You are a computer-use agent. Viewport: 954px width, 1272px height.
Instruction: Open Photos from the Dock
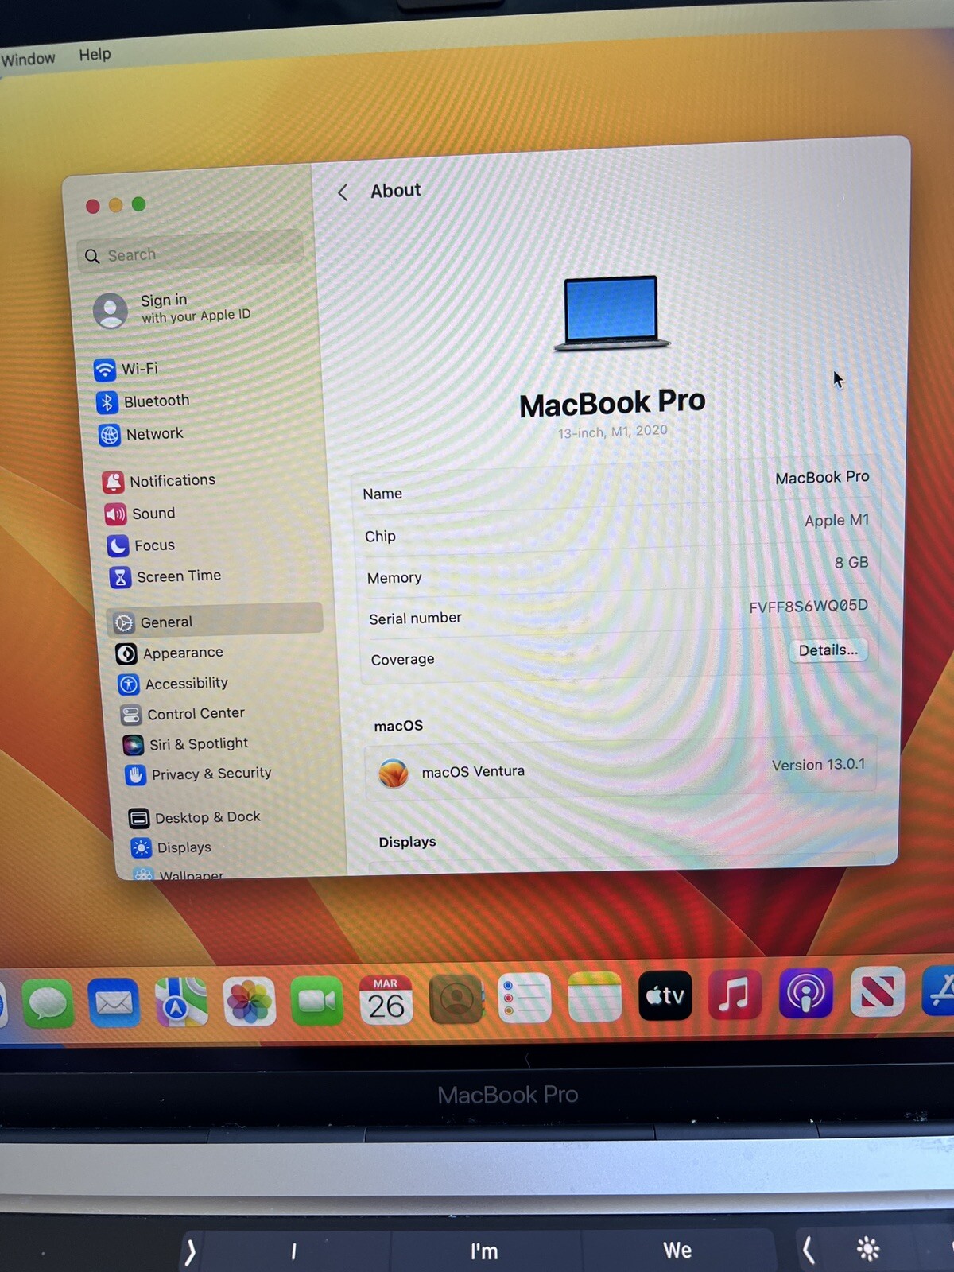pos(250,1001)
